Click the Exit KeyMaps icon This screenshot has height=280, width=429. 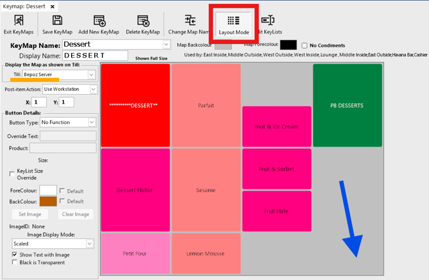(x=19, y=21)
